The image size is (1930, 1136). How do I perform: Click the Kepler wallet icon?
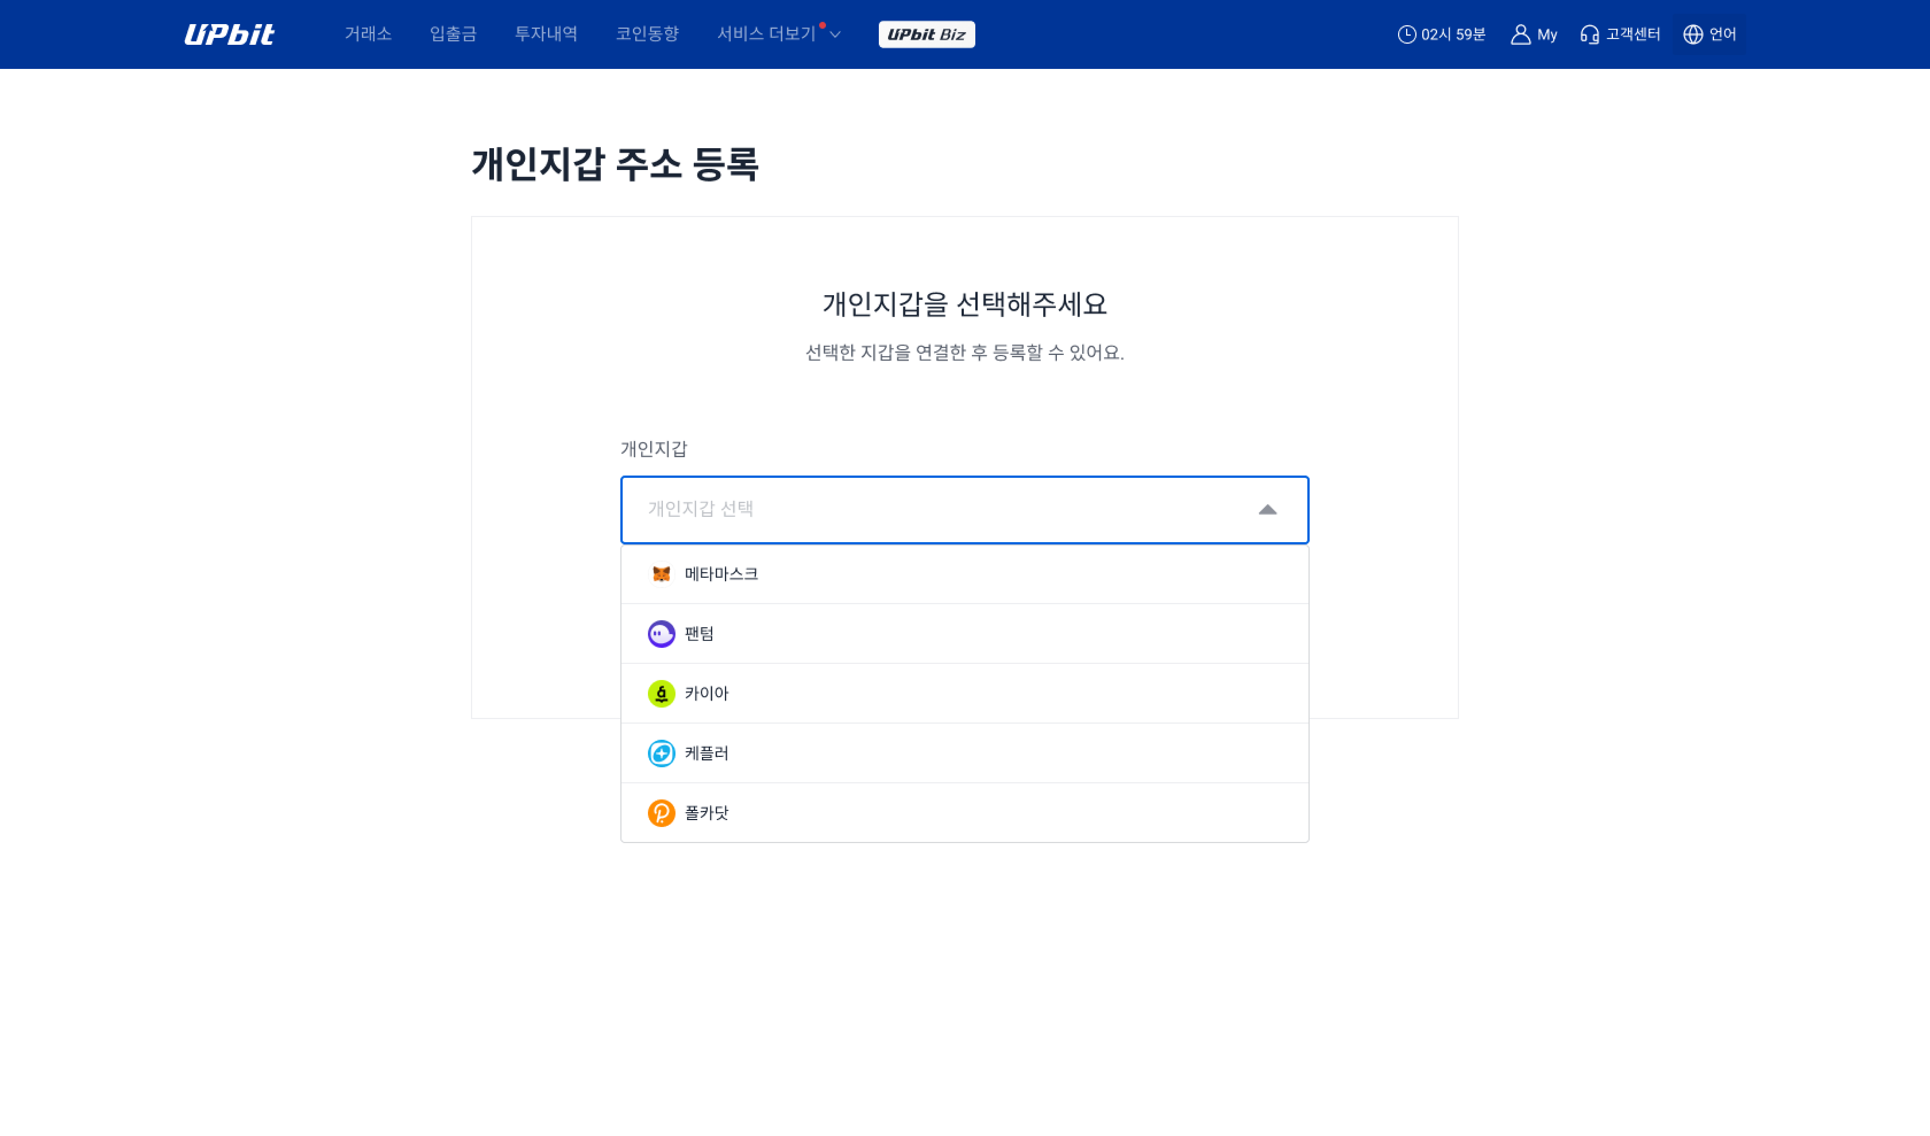[660, 752]
